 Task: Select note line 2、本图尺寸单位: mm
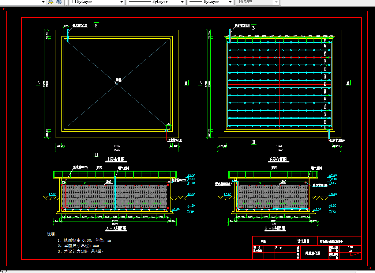click(x=78, y=246)
